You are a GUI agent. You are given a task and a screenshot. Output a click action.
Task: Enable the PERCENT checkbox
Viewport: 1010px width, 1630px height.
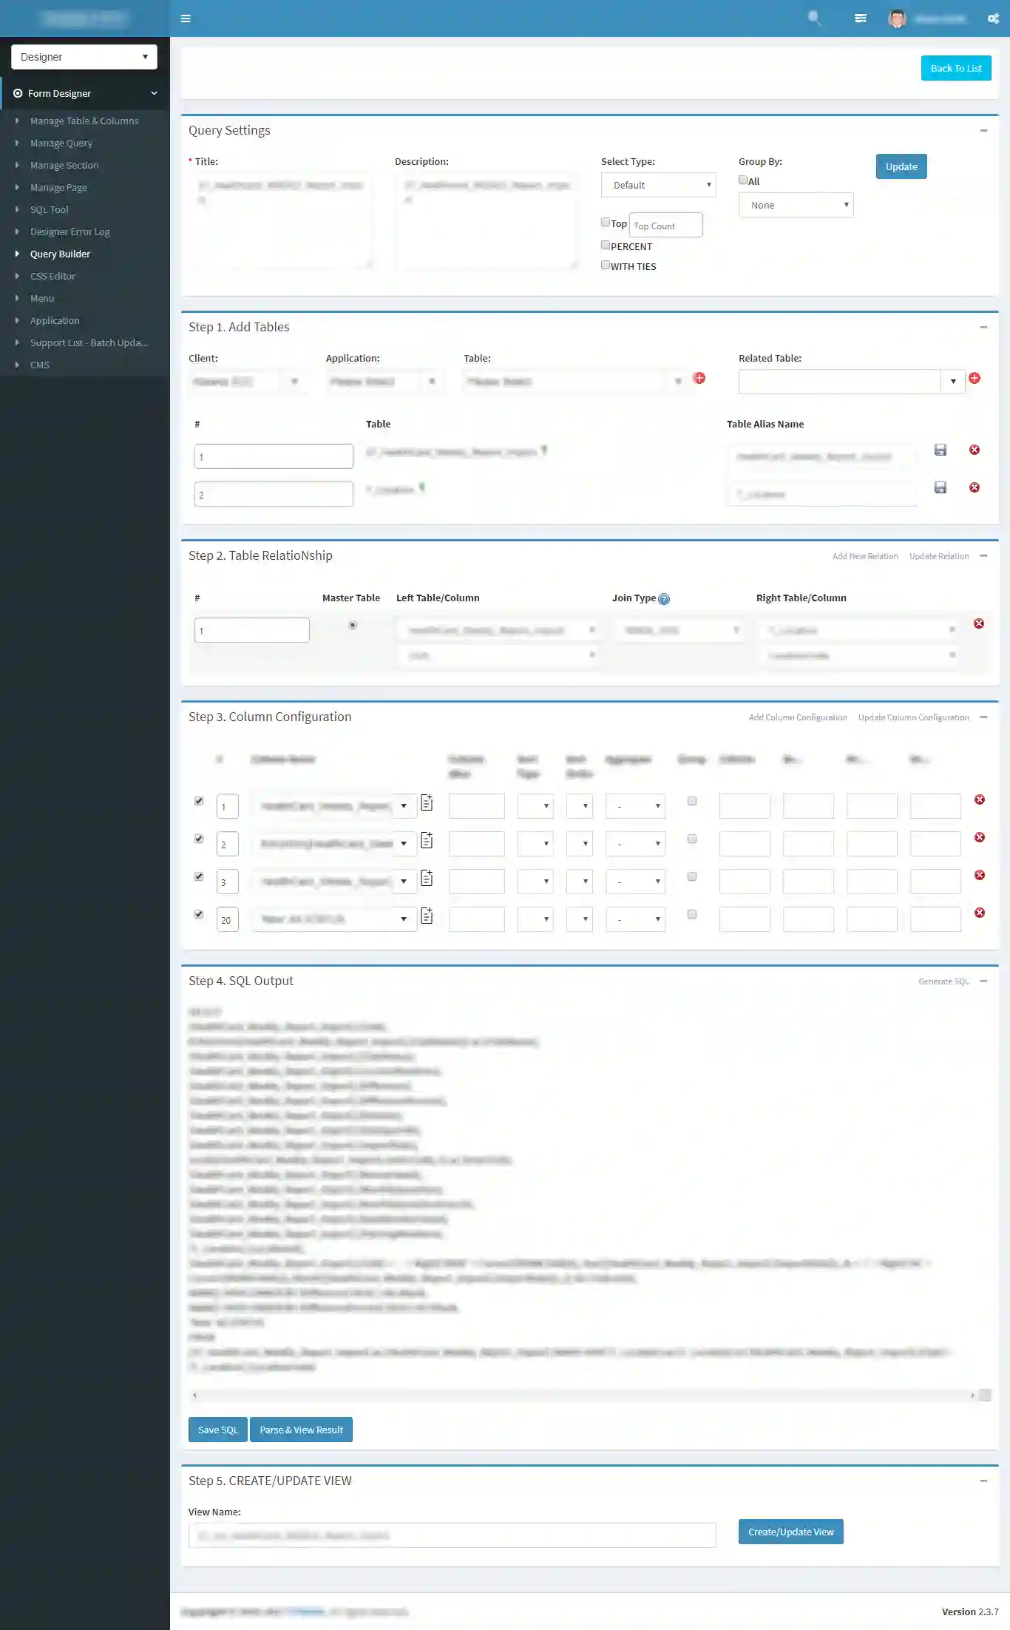606,246
